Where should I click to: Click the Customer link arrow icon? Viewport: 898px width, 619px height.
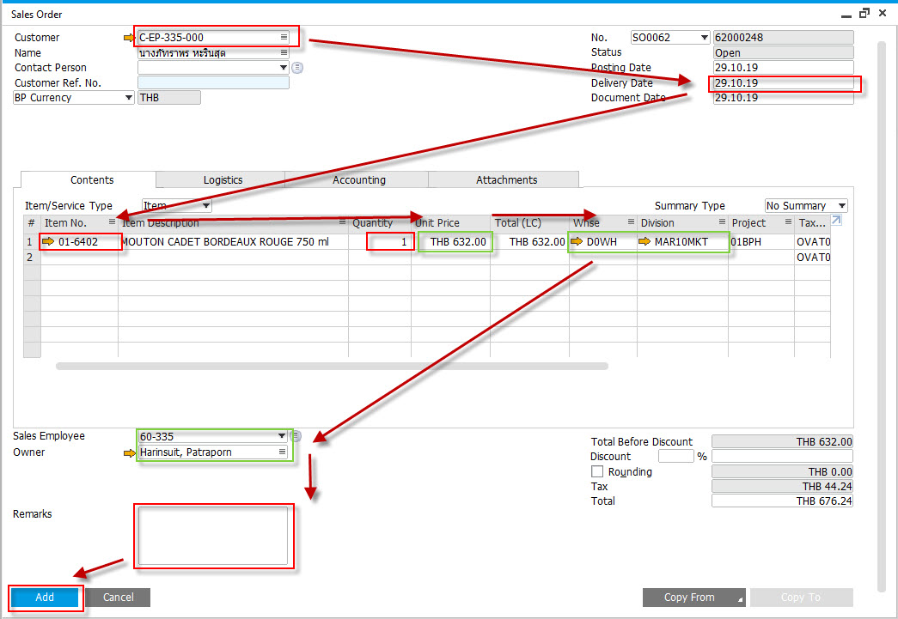[x=130, y=38]
